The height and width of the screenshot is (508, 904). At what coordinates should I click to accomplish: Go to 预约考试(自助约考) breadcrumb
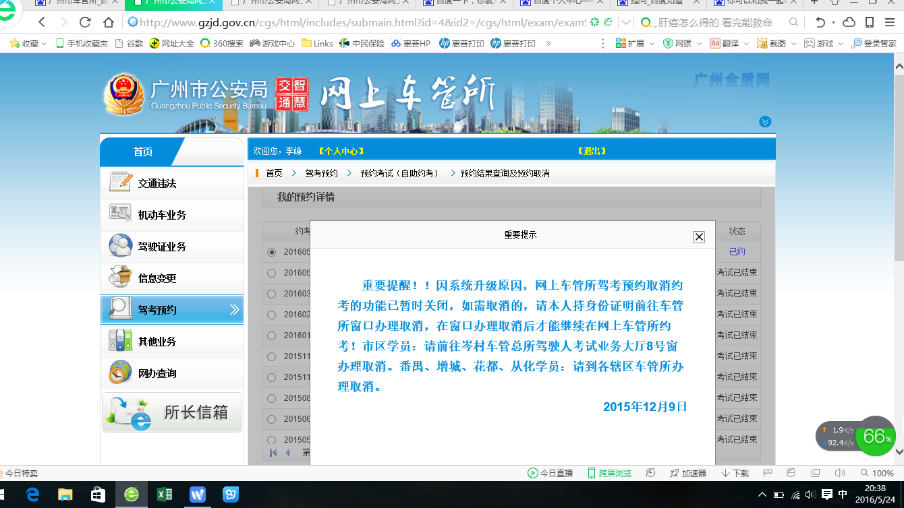click(399, 173)
